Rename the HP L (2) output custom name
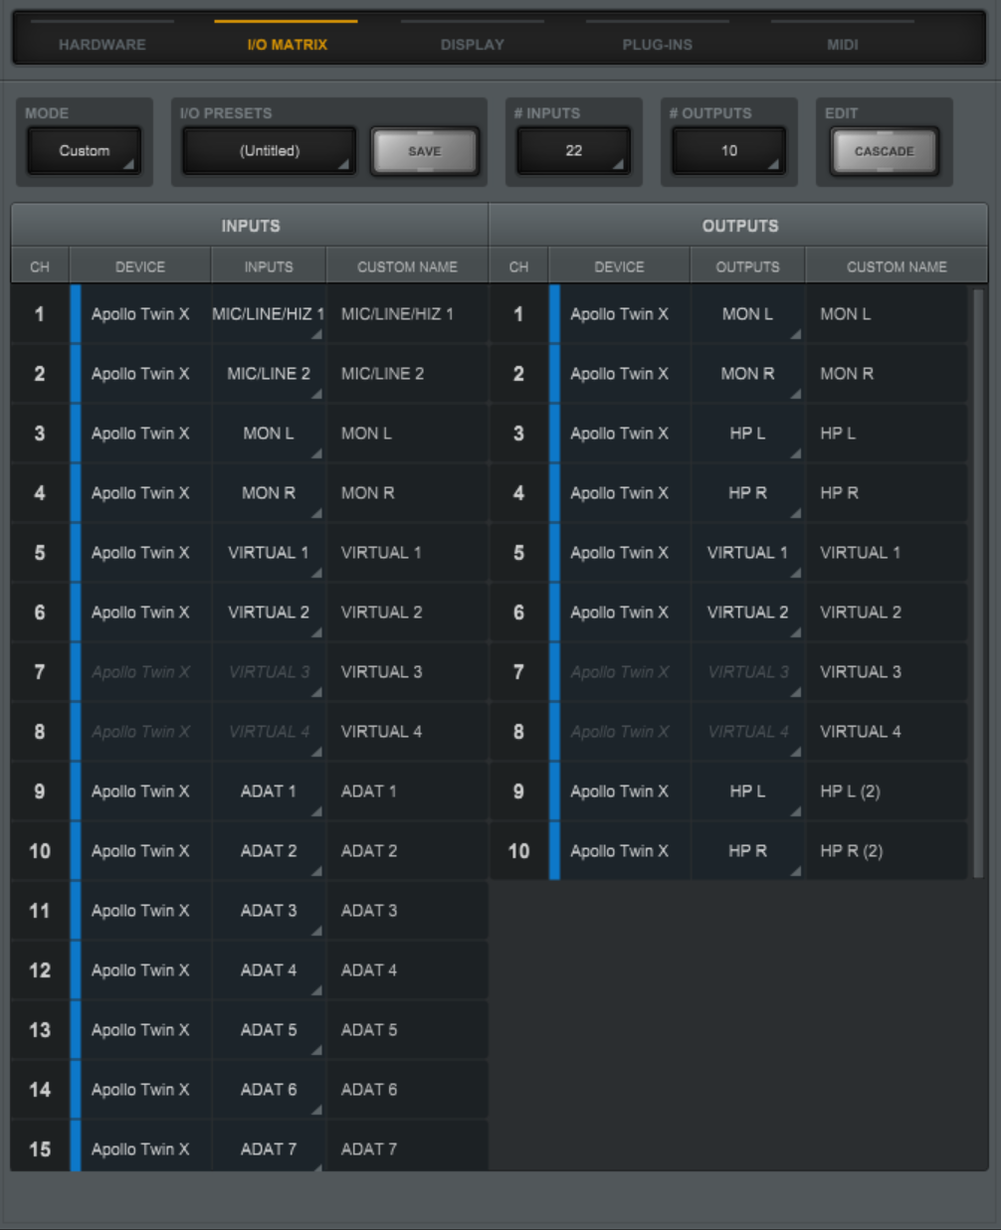This screenshot has width=1001, height=1230. click(x=887, y=791)
